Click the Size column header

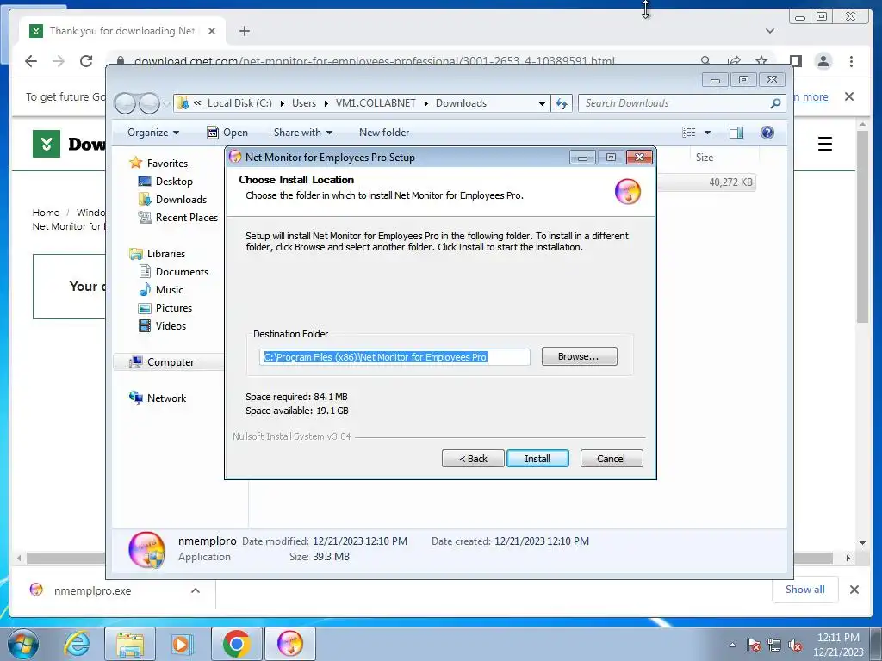click(x=705, y=158)
